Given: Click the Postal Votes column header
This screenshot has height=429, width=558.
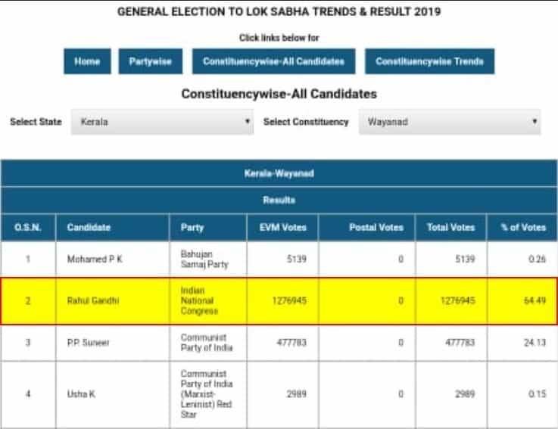Looking at the screenshot, I should (366, 227).
